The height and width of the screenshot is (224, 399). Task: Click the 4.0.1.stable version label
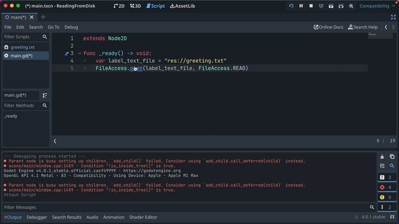point(373,217)
